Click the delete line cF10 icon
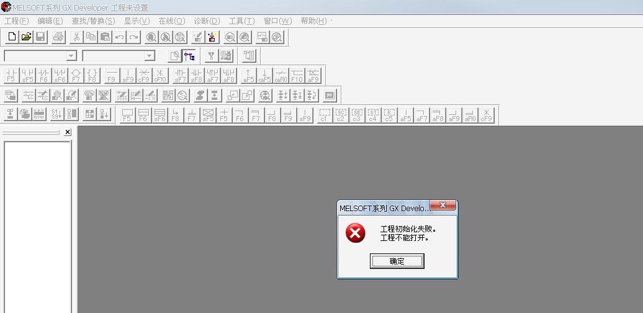643x313 pixels. pyautogui.click(x=160, y=76)
